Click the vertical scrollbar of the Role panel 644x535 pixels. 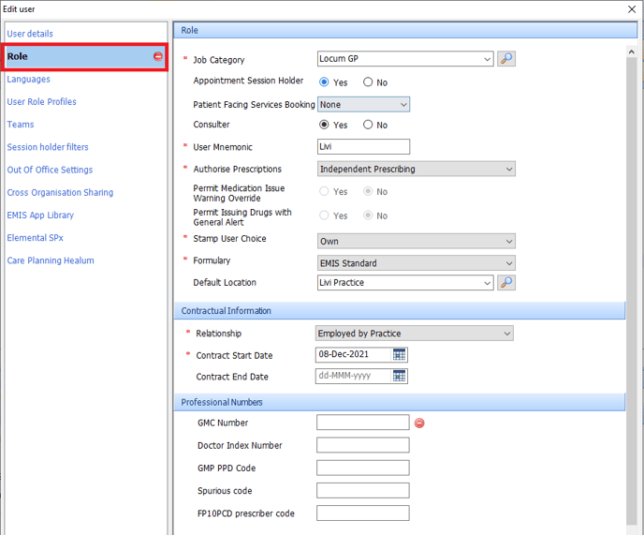[x=631, y=281]
